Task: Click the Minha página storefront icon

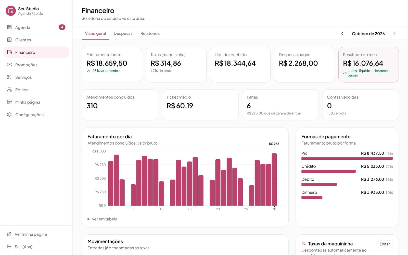Action: [x=9, y=102]
